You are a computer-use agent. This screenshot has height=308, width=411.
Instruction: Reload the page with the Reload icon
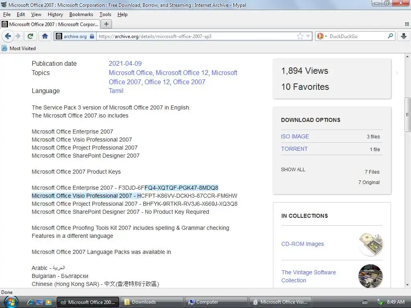[x=31, y=36]
